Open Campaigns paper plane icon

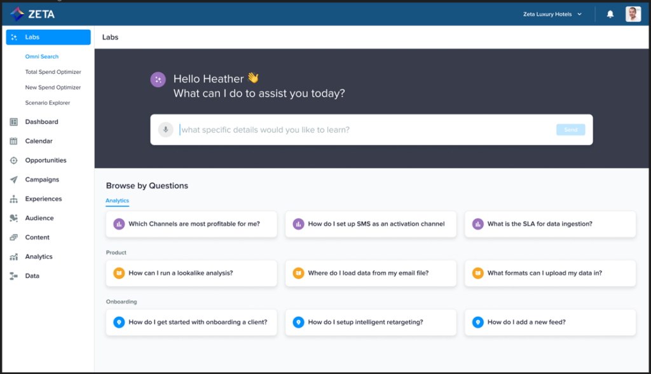(x=14, y=179)
